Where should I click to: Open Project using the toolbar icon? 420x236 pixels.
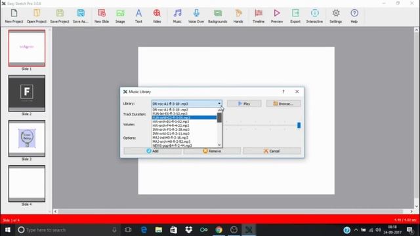click(x=37, y=16)
